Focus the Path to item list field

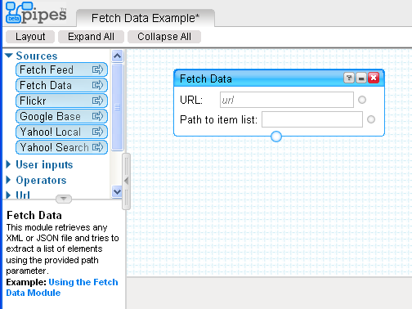click(312, 119)
